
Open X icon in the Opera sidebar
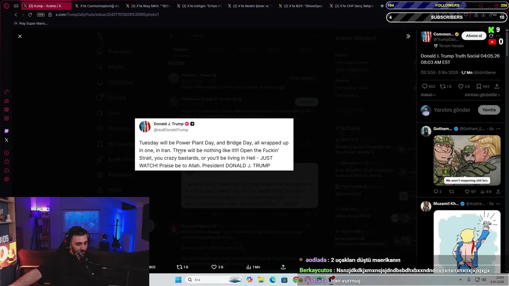[6, 140]
